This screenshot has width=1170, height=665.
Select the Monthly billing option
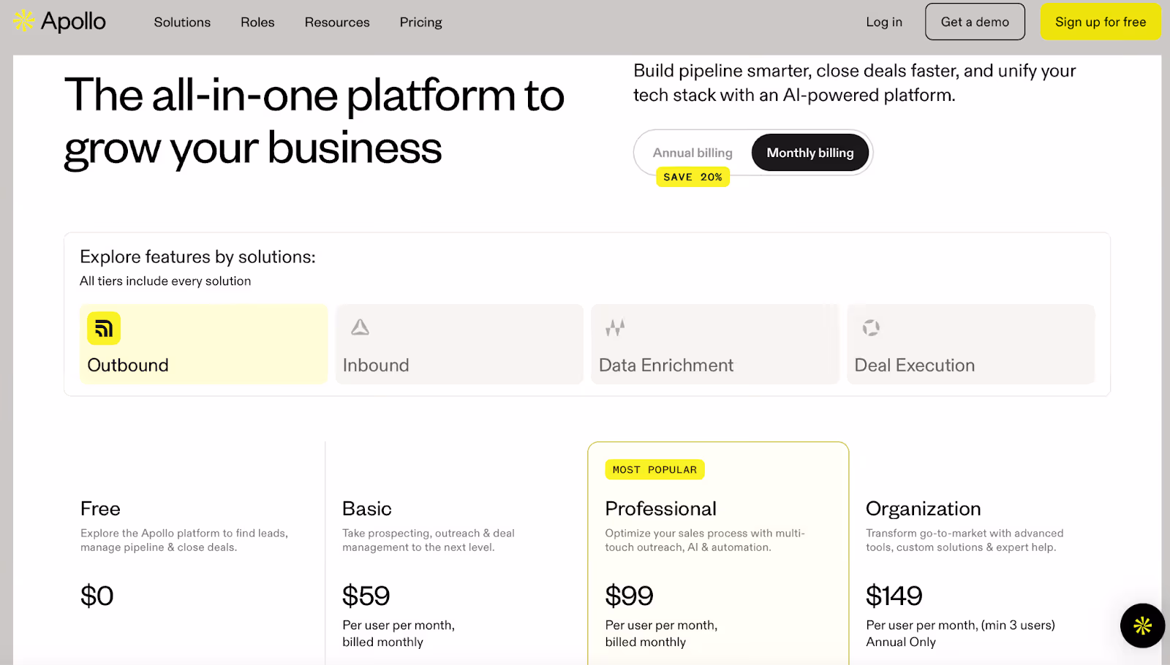coord(809,152)
